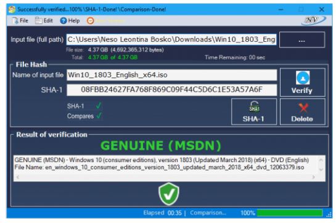Click the Verify button
The height and width of the screenshot is (223, 336).
click(302, 83)
